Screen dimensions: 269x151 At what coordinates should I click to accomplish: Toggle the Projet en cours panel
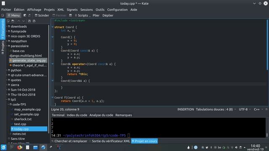145,141
